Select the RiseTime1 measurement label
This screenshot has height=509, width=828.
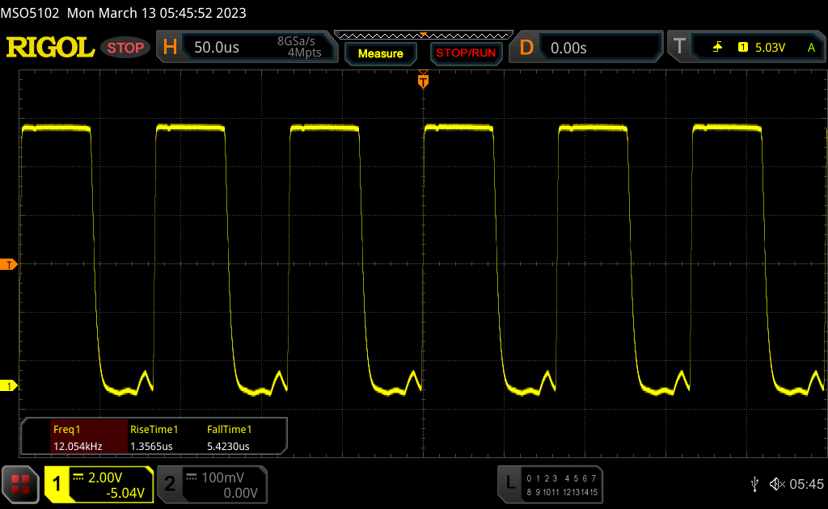click(154, 429)
